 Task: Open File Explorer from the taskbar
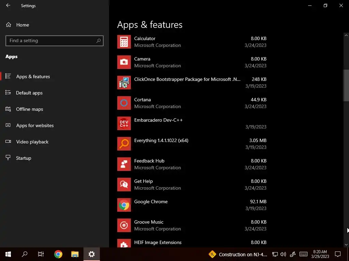pos(75,254)
